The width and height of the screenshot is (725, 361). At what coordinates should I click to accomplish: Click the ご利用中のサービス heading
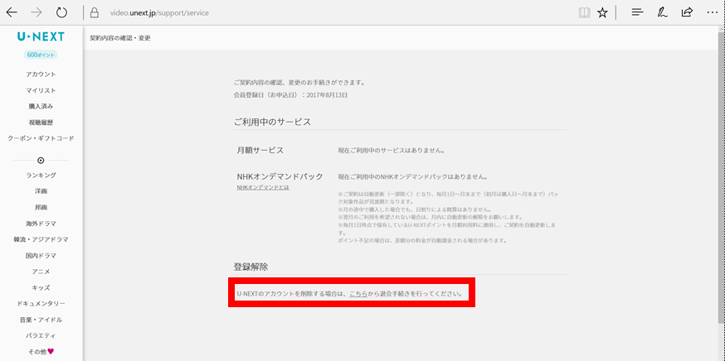pos(272,122)
